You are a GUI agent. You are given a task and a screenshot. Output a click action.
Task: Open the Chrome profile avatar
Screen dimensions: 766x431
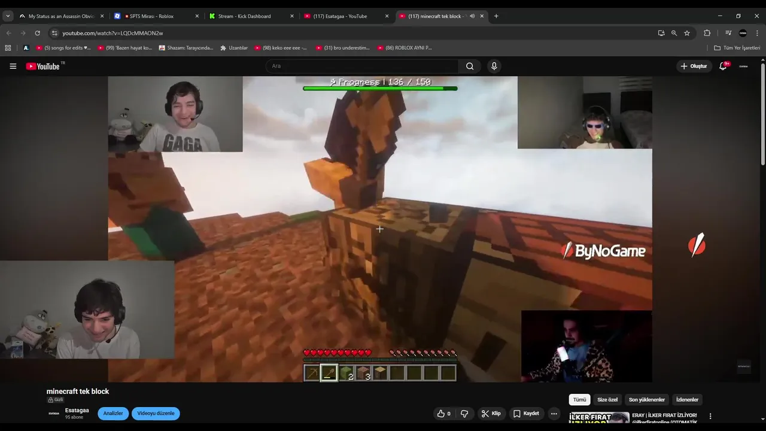coord(743,33)
